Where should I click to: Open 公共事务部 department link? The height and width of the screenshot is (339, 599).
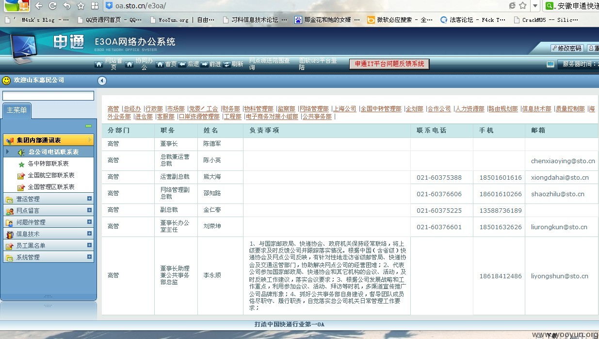(x=317, y=117)
